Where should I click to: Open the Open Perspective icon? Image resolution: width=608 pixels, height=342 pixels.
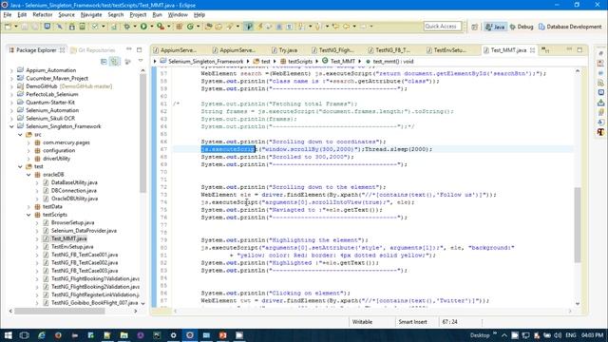475,27
